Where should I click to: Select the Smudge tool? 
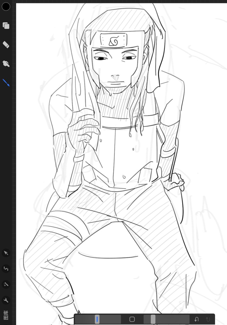pos(6,64)
